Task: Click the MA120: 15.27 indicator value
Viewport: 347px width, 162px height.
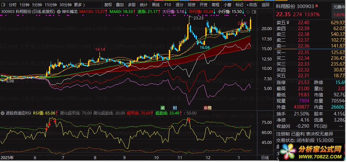Action: [x=93, y=12]
